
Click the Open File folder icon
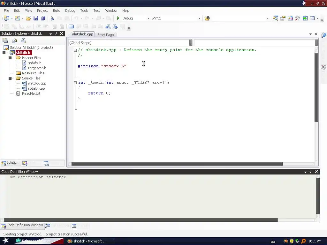[28, 18]
